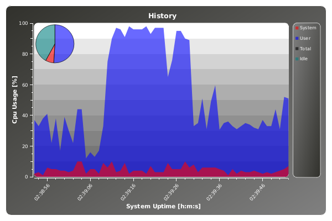Viewport: 332px width, 221px height.
Task: Click the System Uptime axis title
Action: click(163, 207)
